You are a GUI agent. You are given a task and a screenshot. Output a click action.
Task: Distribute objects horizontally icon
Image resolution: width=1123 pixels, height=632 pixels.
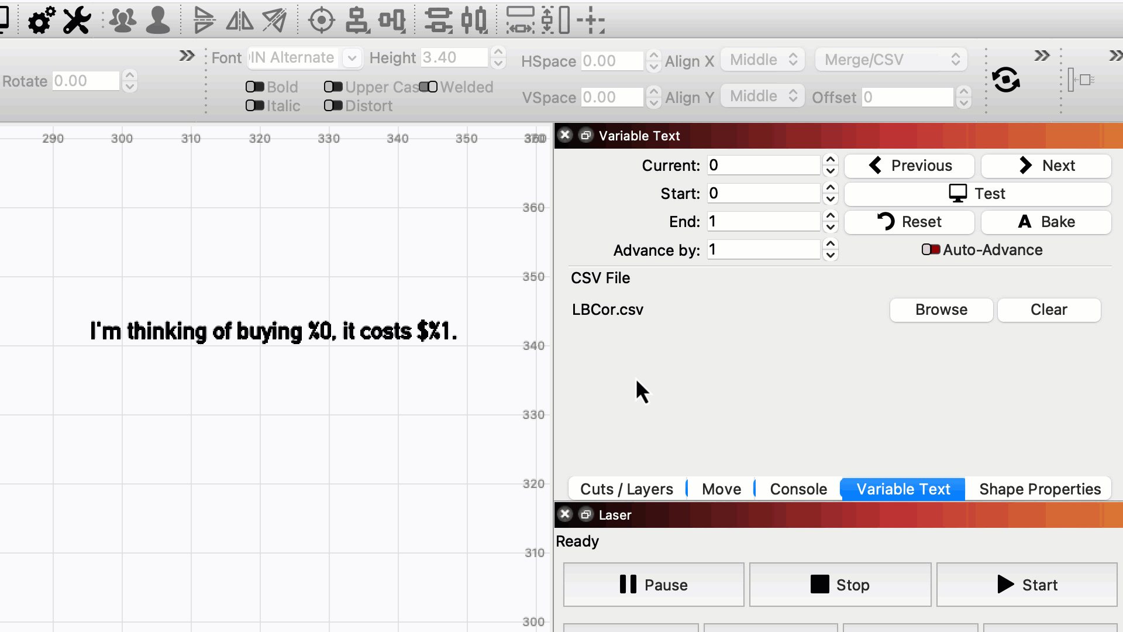coord(474,20)
